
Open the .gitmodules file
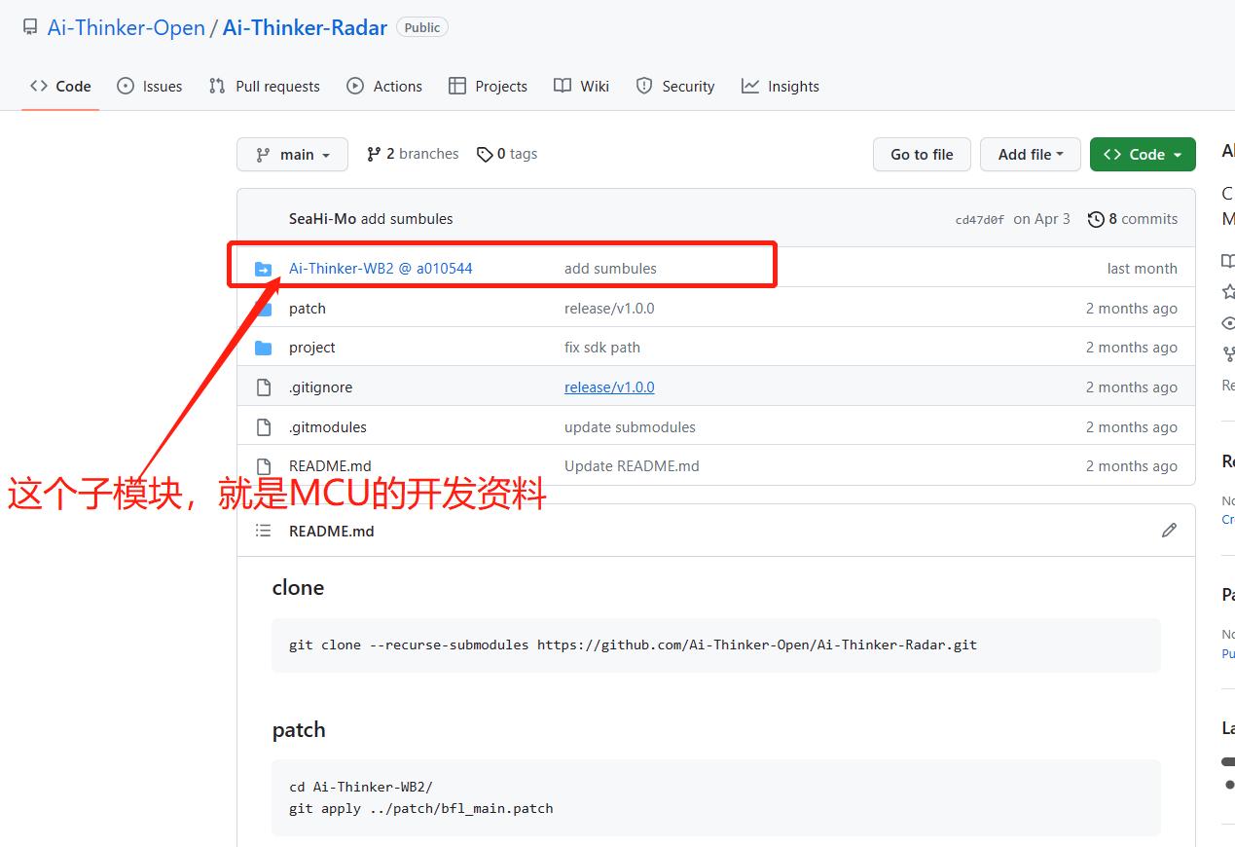tap(328, 427)
